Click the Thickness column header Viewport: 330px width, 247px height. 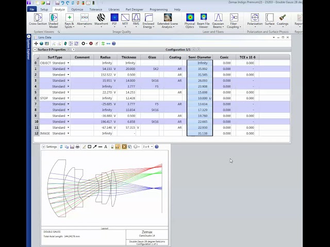pyautogui.click(x=128, y=57)
